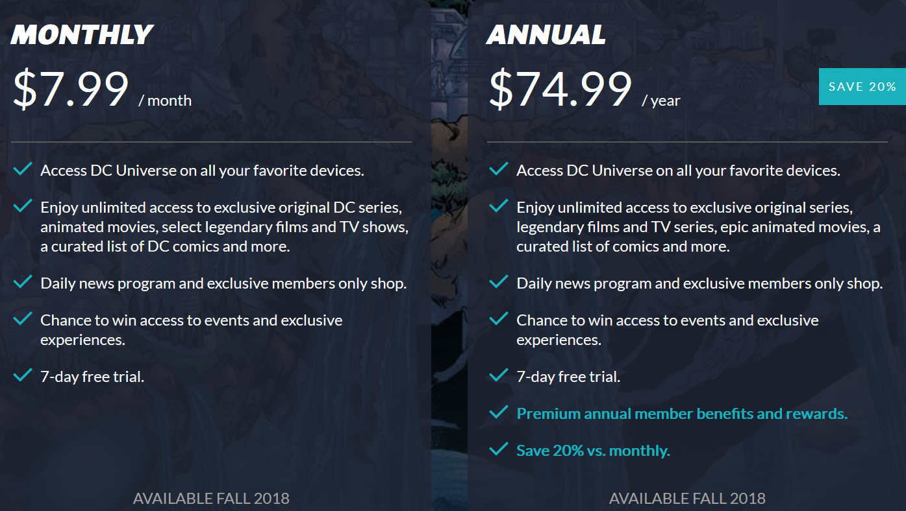Click checkmark beside Save 20% vs. monthly
Image resolution: width=906 pixels, height=511 pixels.
(499, 449)
